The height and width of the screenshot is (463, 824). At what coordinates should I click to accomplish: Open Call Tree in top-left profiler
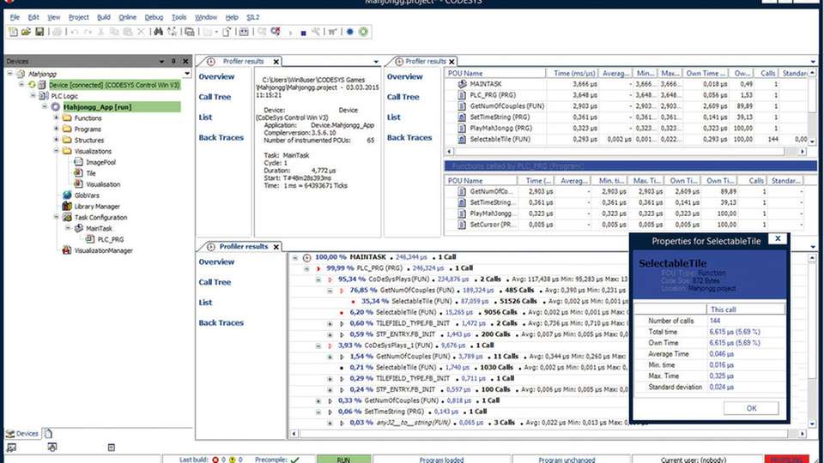pos(215,97)
